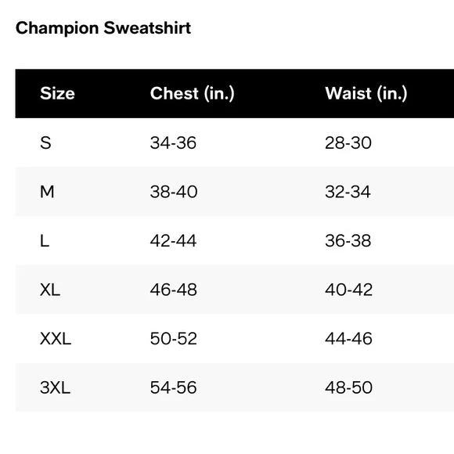The image size is (454, 454).
Task: Click chest value 38-40
Action: tap(174, 192)
